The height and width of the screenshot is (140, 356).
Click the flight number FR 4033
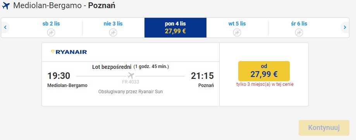pos(131,82)
